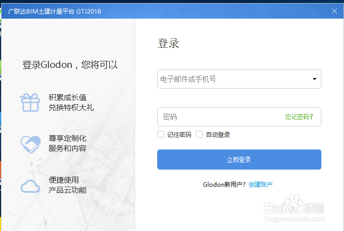Click the 广联达BIM土建计量平台 GTJ2018 title

(54, 11)
